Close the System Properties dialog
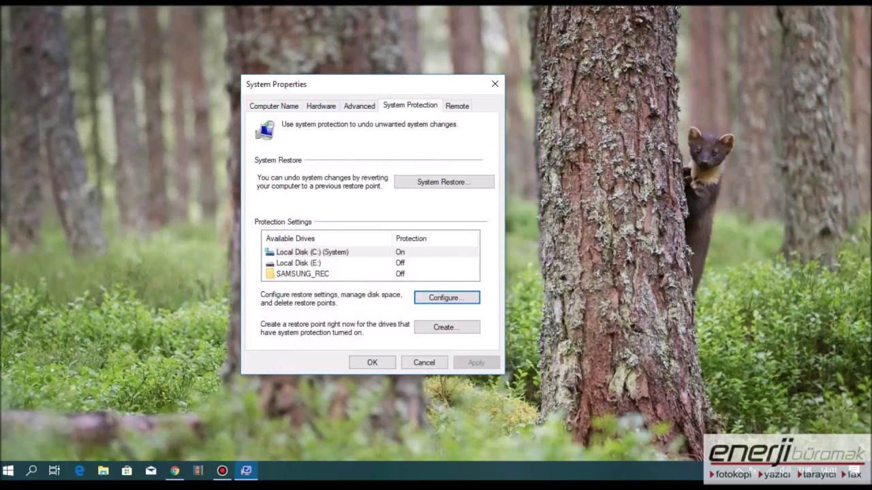This screenshot has width=872, height=490. pyautogui.click(x=495, y=84)
